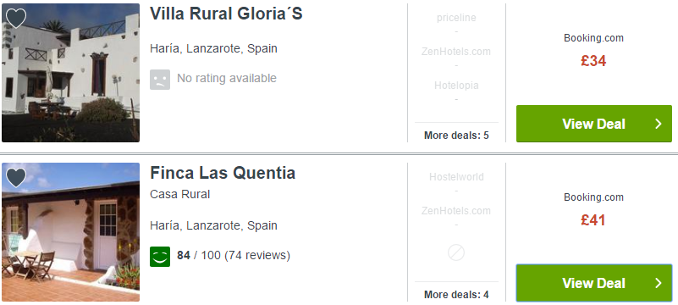Click the Villa Rural Gloria'S hotel title
The image size is (678, 305).
coord(226,14)
